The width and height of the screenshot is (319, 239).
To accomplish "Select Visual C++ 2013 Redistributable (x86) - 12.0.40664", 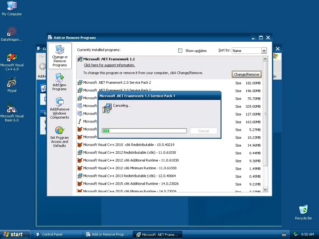I will [x=169, y=176].
